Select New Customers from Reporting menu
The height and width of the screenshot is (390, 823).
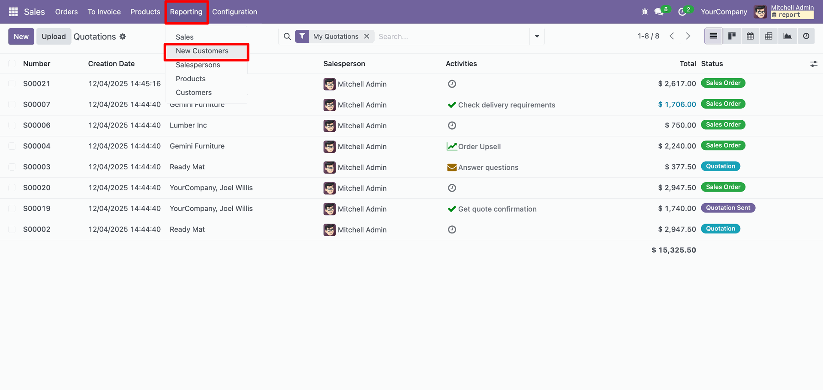[202, 51]
